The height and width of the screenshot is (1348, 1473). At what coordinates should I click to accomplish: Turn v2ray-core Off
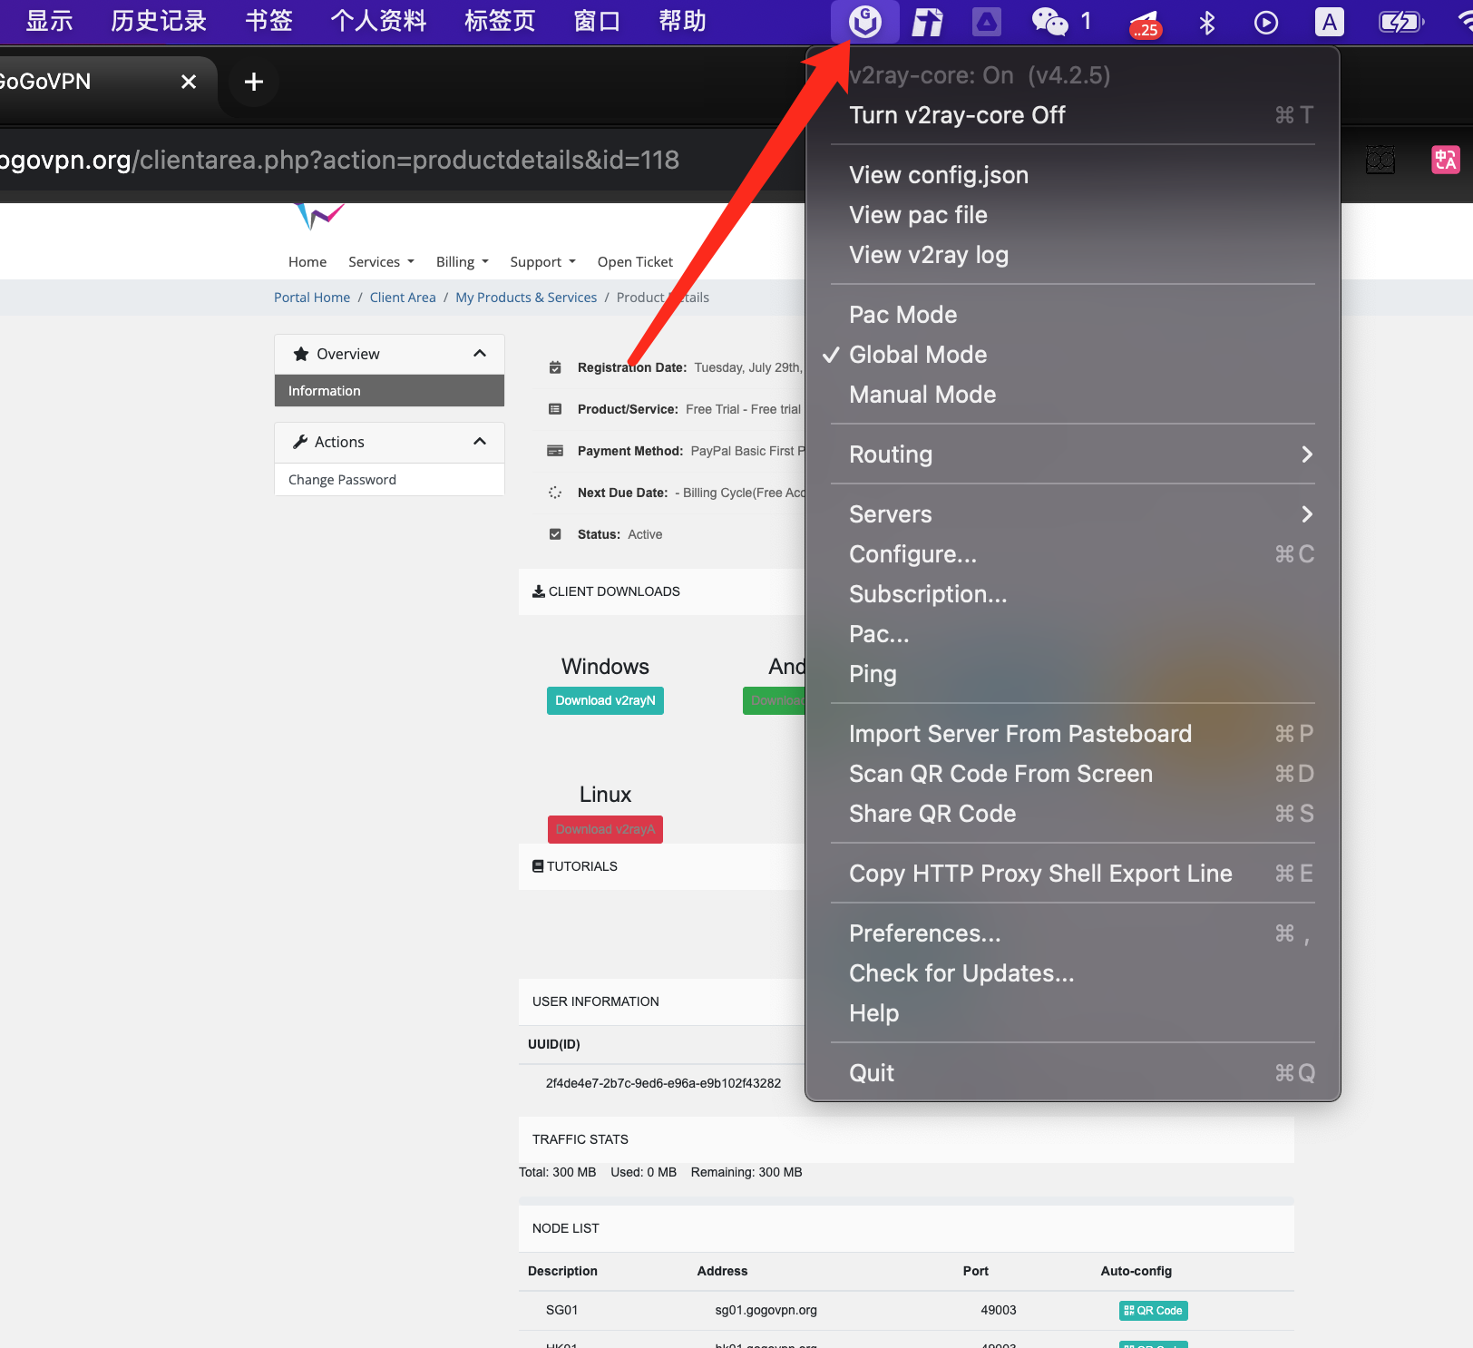coord(1072,115)
